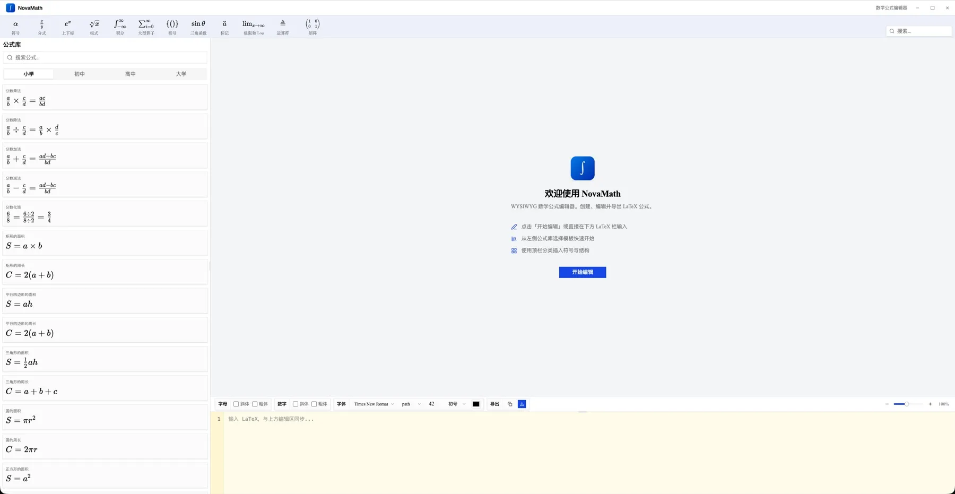
Task: Enable 斜体 italic for 字母 letters
Action: pyautogui.click(x=236, y=404)
